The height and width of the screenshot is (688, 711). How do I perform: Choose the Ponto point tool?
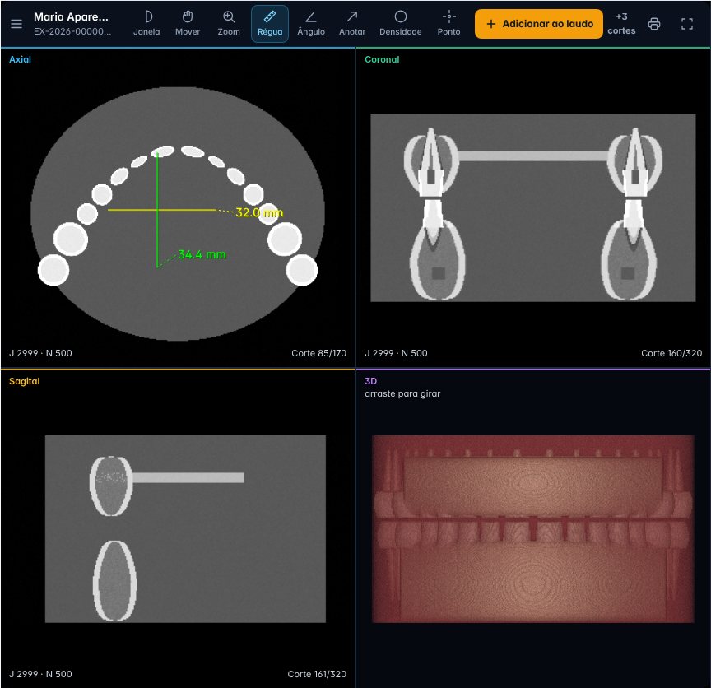tap(449, 24)
